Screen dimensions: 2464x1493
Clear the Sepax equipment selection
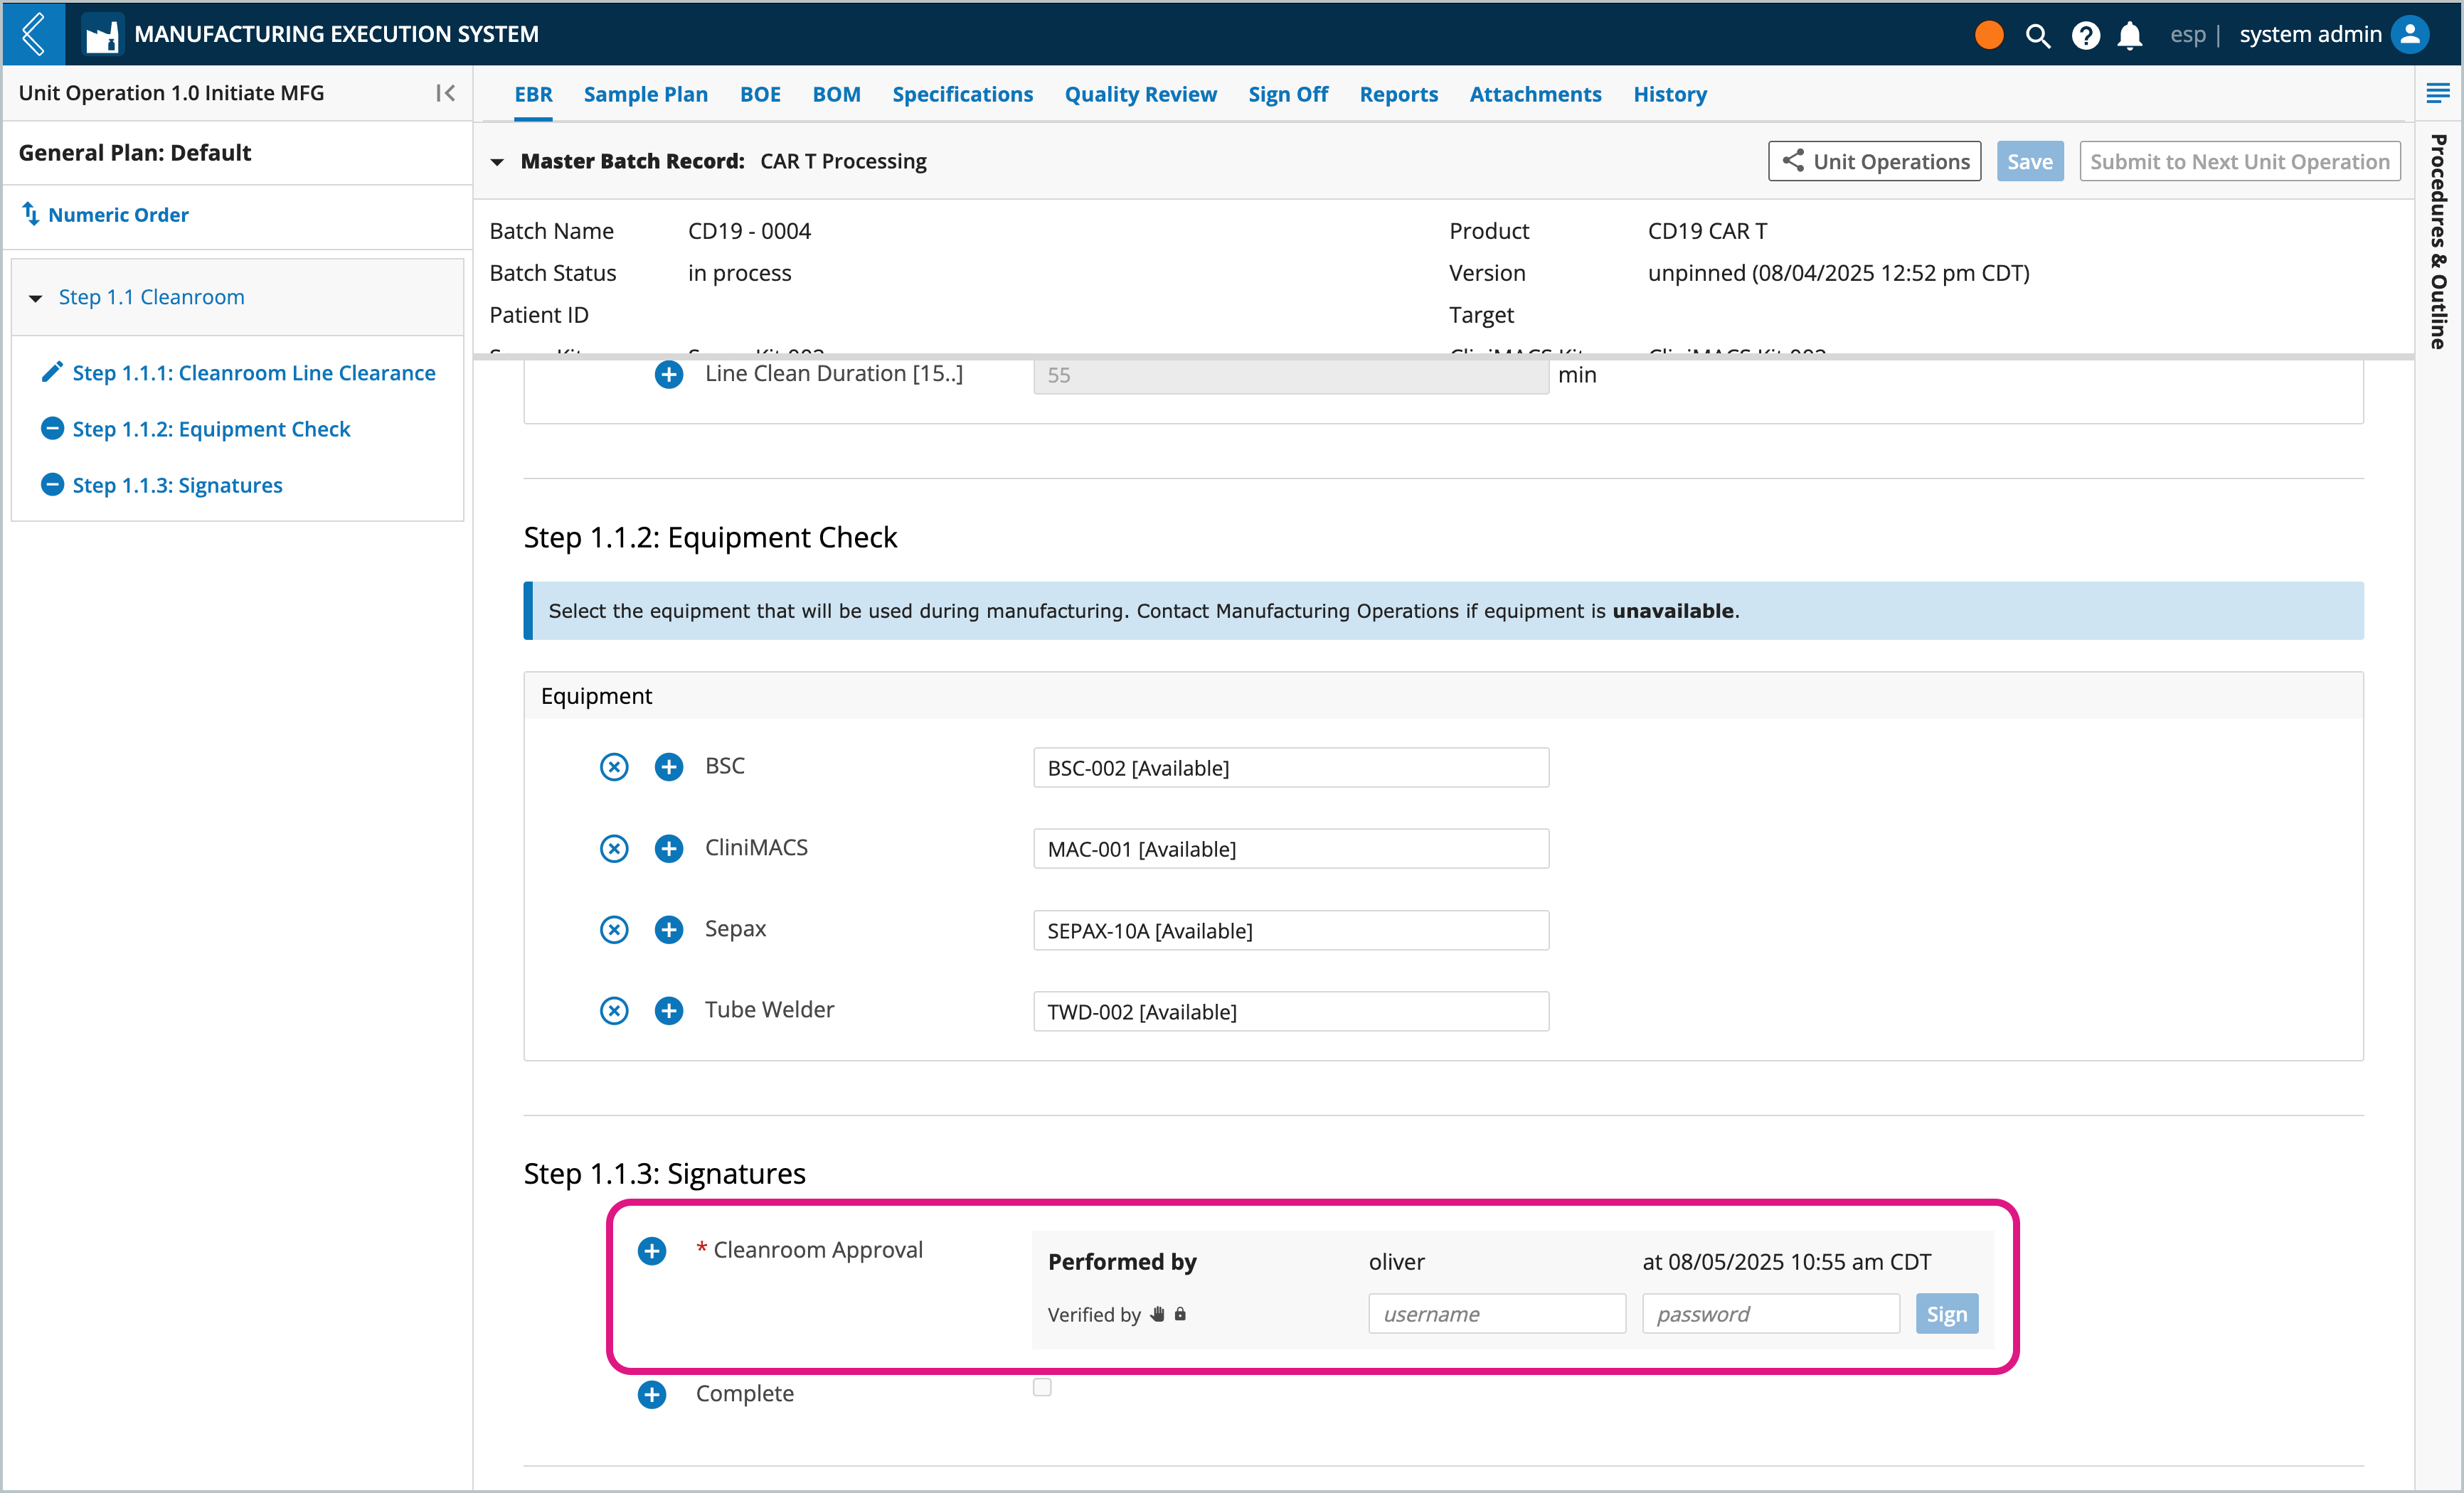[614, 929]
